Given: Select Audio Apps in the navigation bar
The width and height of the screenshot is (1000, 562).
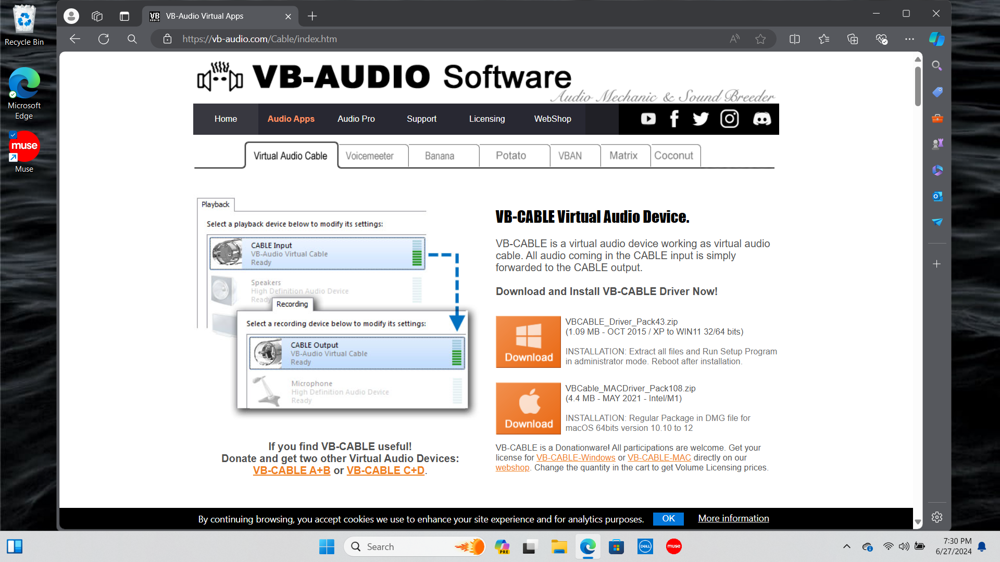Looking at the screenshot, I should pyautogui.click(x=291, y=119).
